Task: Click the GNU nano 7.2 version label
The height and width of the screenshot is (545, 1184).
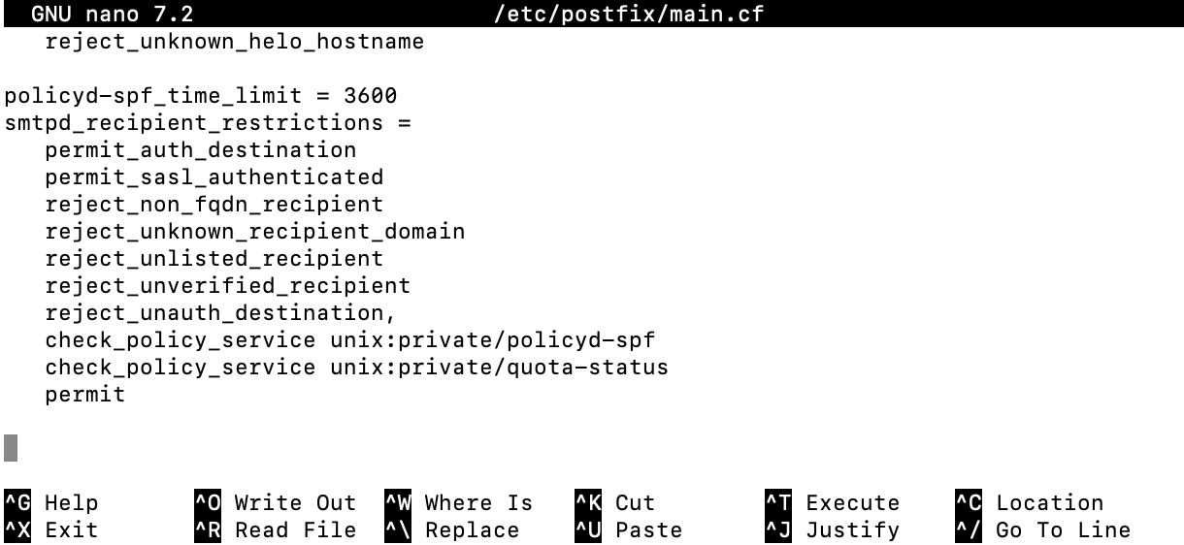Action: point(112,15)
